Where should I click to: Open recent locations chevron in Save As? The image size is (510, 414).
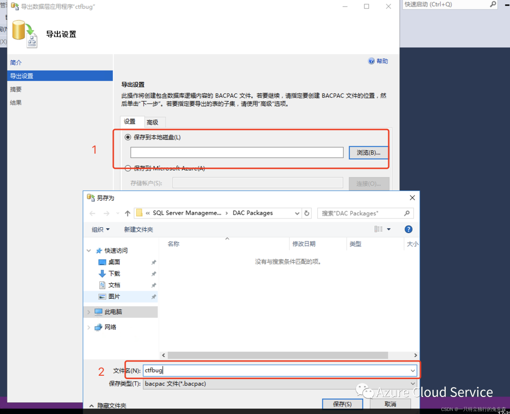[118, 214]
